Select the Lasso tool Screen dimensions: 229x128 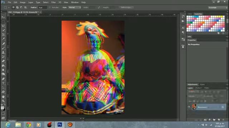(x=3, y=26)
